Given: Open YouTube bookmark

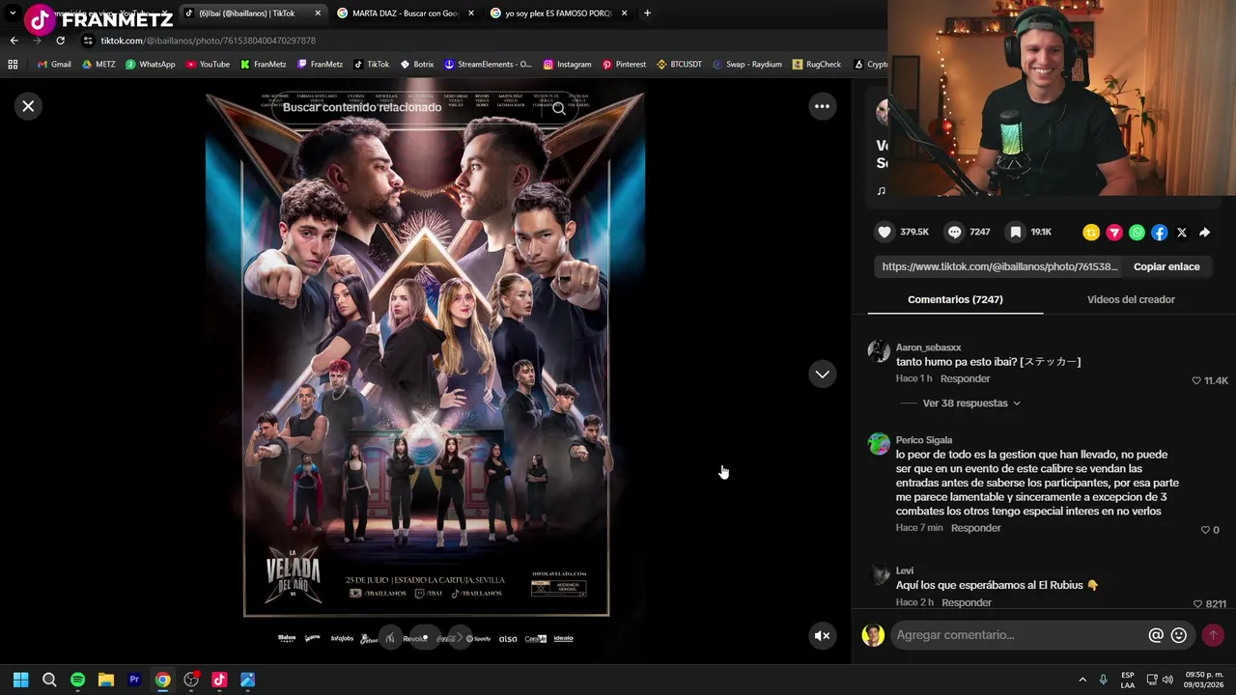Looking at the screenshot, I should 208,65.
